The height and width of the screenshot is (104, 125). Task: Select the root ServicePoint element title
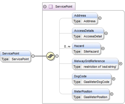[x=11, y=53]
